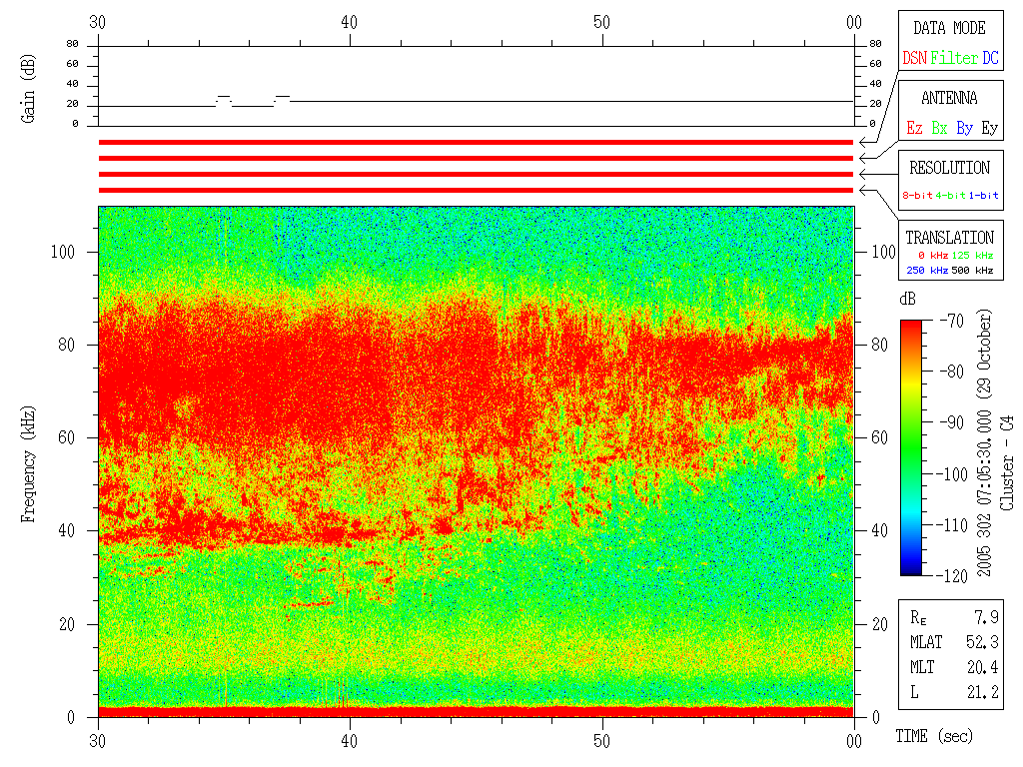Click the black 500 kHz translation label
1023x767 pixels.
click(973, 270)
